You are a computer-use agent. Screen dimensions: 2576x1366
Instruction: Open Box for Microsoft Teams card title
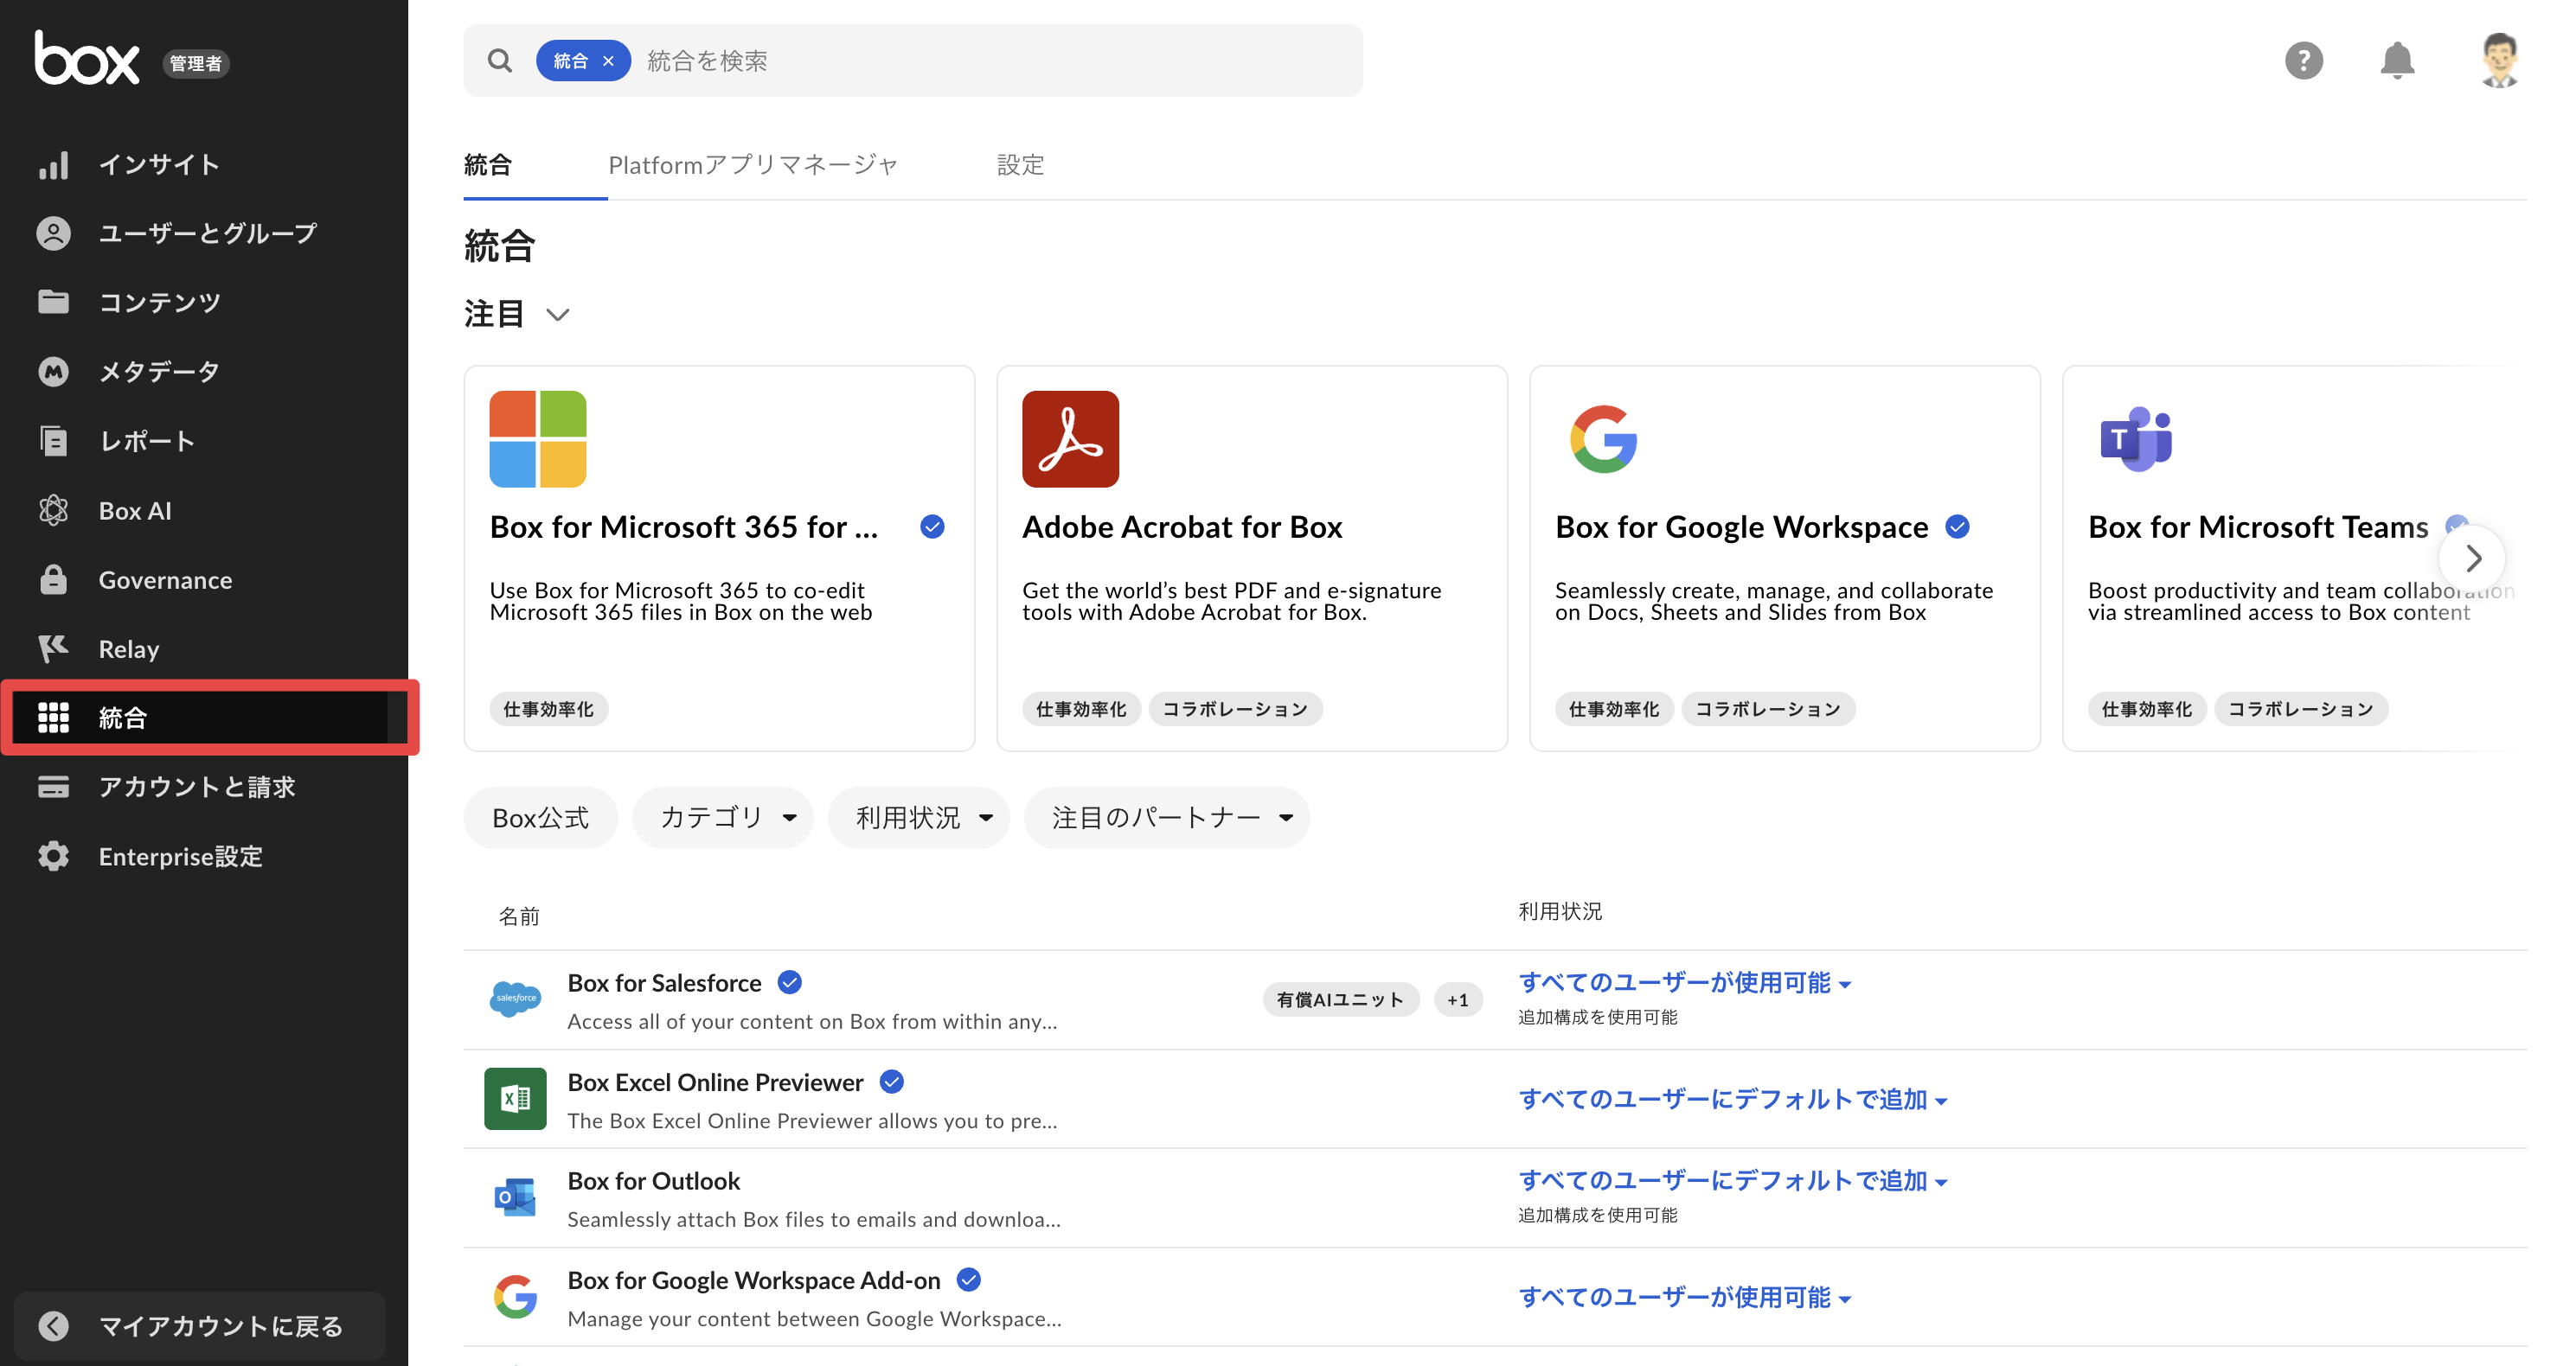point(2258,527)
